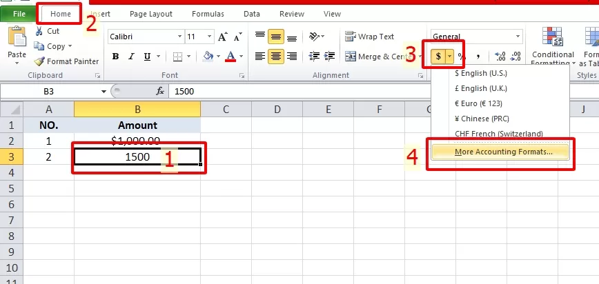The height and width of the screenshot is (284, 599).
Task: Open the borders dropdown arrow
Action: [188, 57]
